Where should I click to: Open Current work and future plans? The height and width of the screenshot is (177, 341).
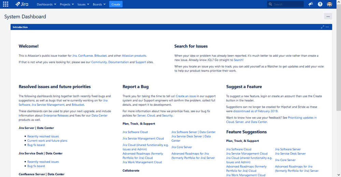(x=47, y=141)
